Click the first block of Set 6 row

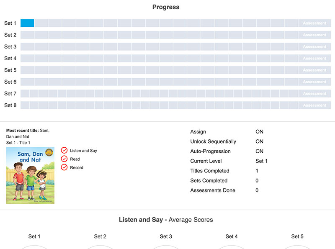click(27, 82)
